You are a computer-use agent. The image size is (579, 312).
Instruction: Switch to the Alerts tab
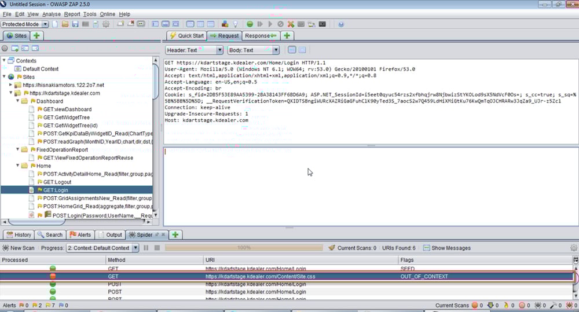(x=80, y=234)
